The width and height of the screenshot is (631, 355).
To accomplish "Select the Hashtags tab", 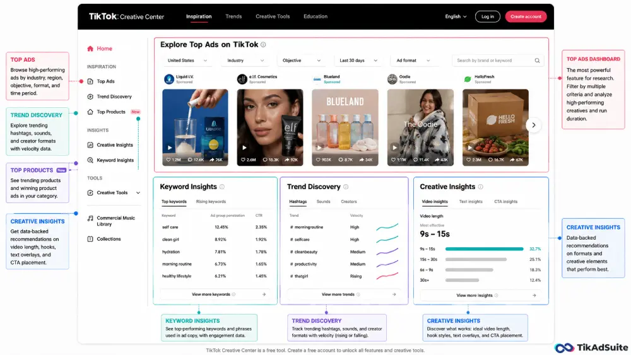I will [298, 201].
